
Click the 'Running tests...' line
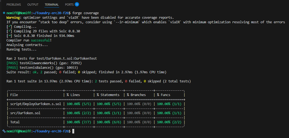pos(22,49)
